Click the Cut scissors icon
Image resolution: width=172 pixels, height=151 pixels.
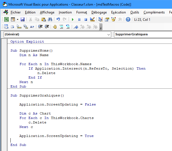click(x=31, y=19)
